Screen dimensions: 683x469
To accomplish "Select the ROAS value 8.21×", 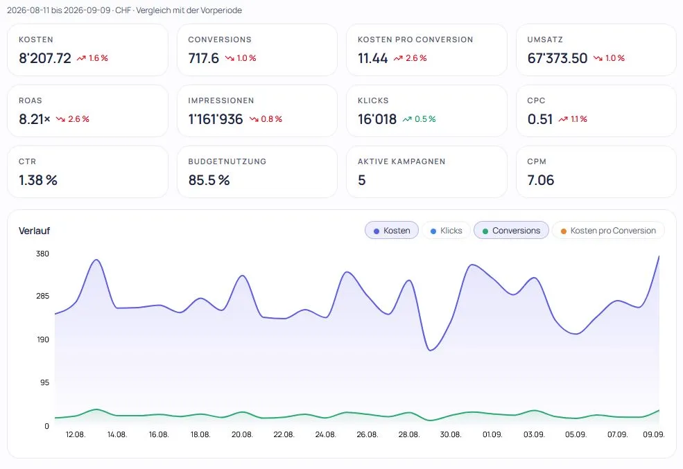I will (35, 118).
